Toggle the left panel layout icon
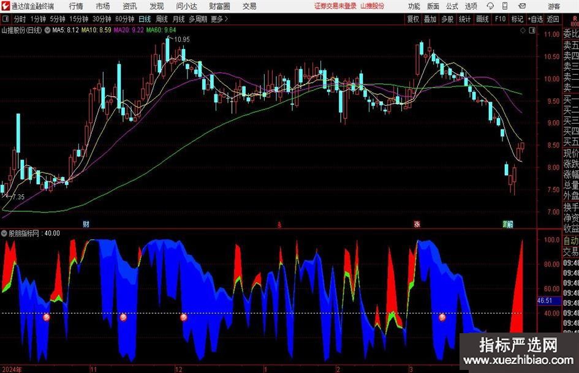This screenshot has width=579, height=373. [x=5, y=19]
